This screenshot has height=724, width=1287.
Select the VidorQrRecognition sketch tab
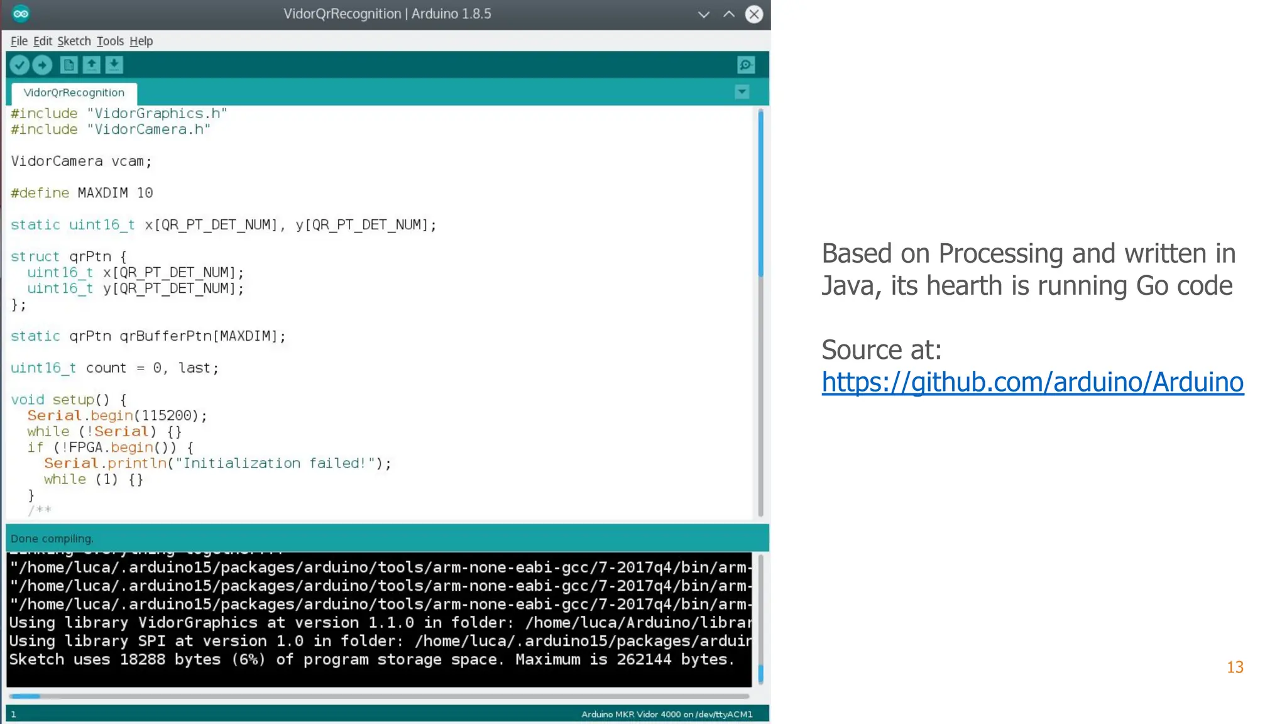[74, 92]
